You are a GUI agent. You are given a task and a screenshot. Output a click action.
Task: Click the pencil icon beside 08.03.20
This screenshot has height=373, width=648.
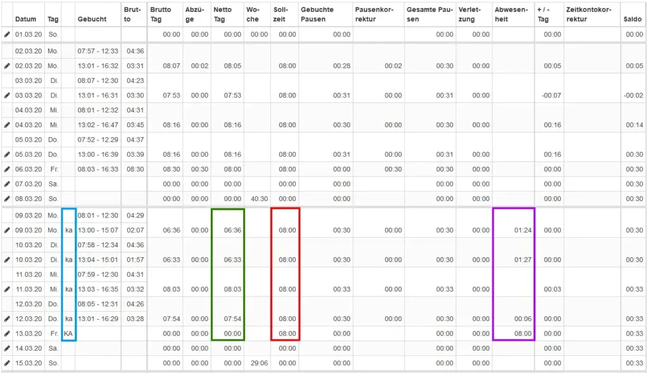point(7,199)
